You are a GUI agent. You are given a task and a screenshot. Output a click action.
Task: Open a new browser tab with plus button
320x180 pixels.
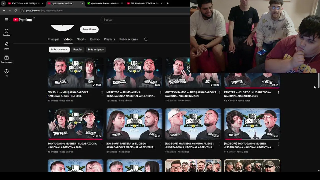pyautogui.click(x=167, y=3)
